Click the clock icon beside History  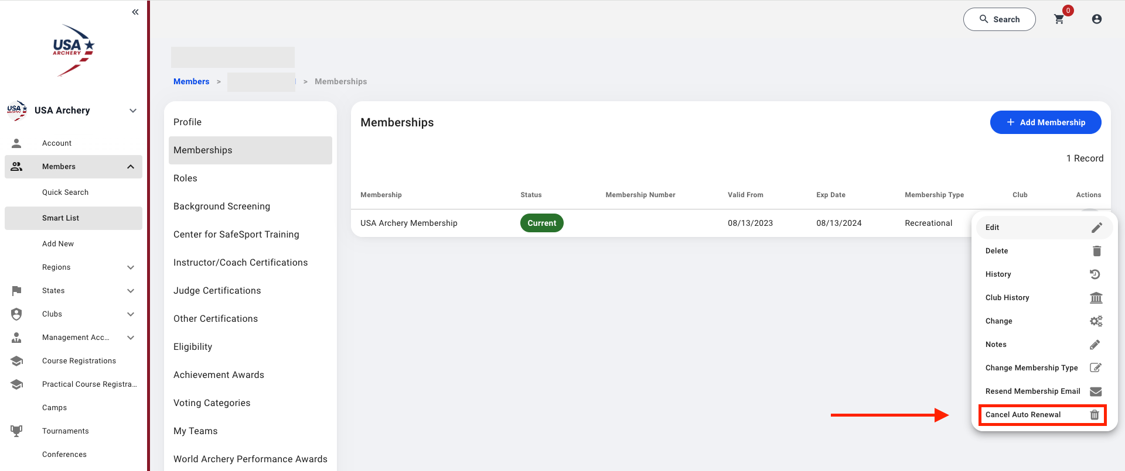pos(1095,274)
